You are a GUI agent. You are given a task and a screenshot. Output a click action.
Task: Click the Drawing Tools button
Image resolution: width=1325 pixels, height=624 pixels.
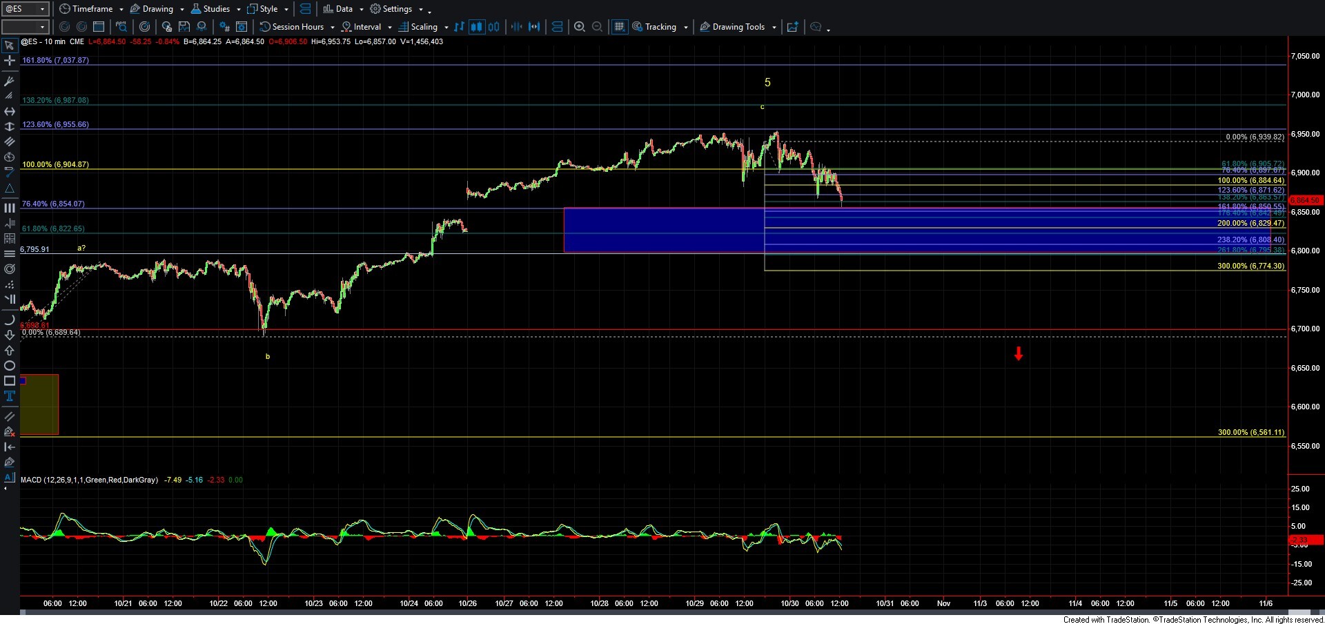738,27
